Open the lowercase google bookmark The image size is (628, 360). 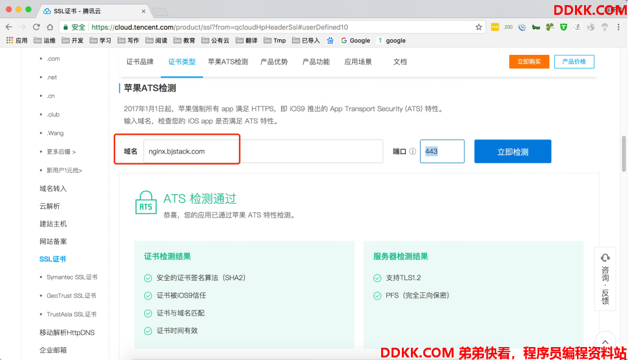[x=392, y=41]
